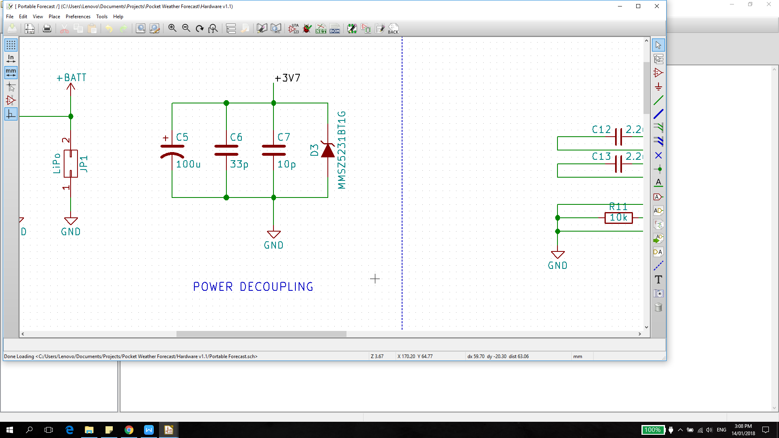The height and width of the screenshot is (438, 779).
Task: Click the Generate BOM icon
Action: [x=335, y=28]
